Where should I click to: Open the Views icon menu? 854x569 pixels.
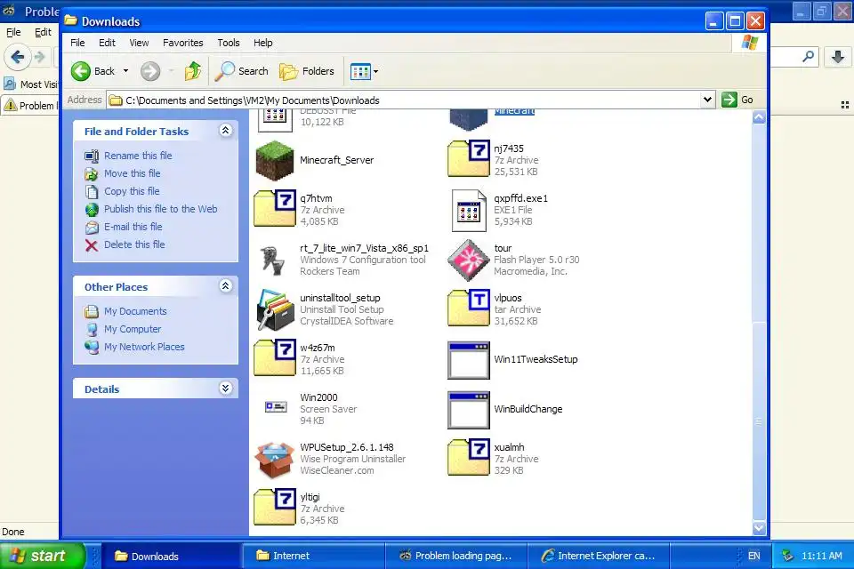click(x=364, y=71)
